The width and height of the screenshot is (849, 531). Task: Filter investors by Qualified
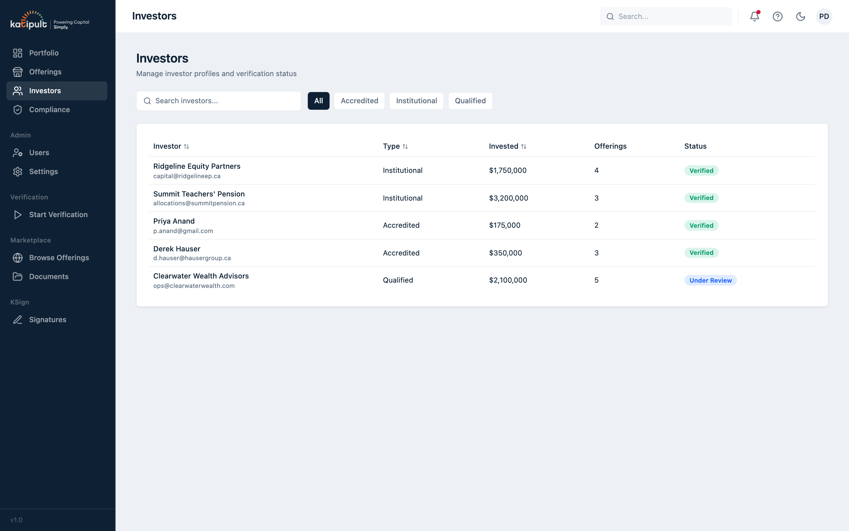470,101
